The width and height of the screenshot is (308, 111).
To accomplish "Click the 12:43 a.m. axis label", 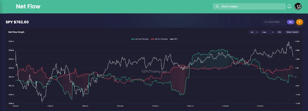I will (x=260, y=106).
